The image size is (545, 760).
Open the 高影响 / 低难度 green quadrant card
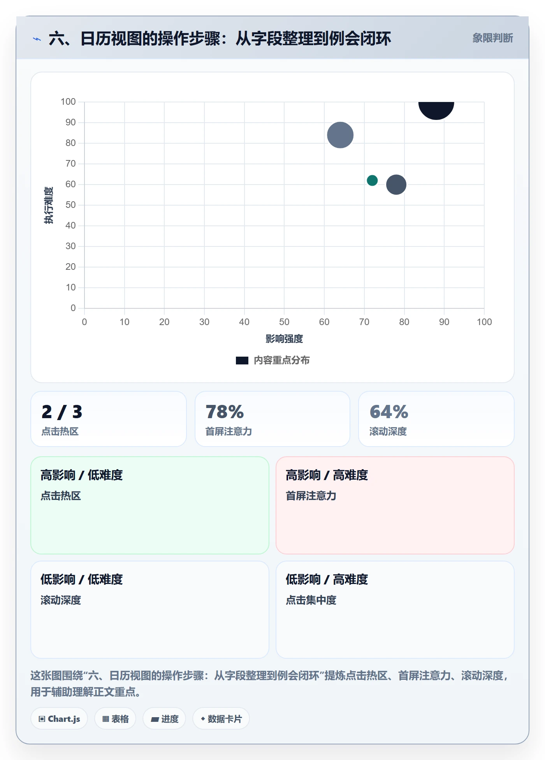coord(150,505)
